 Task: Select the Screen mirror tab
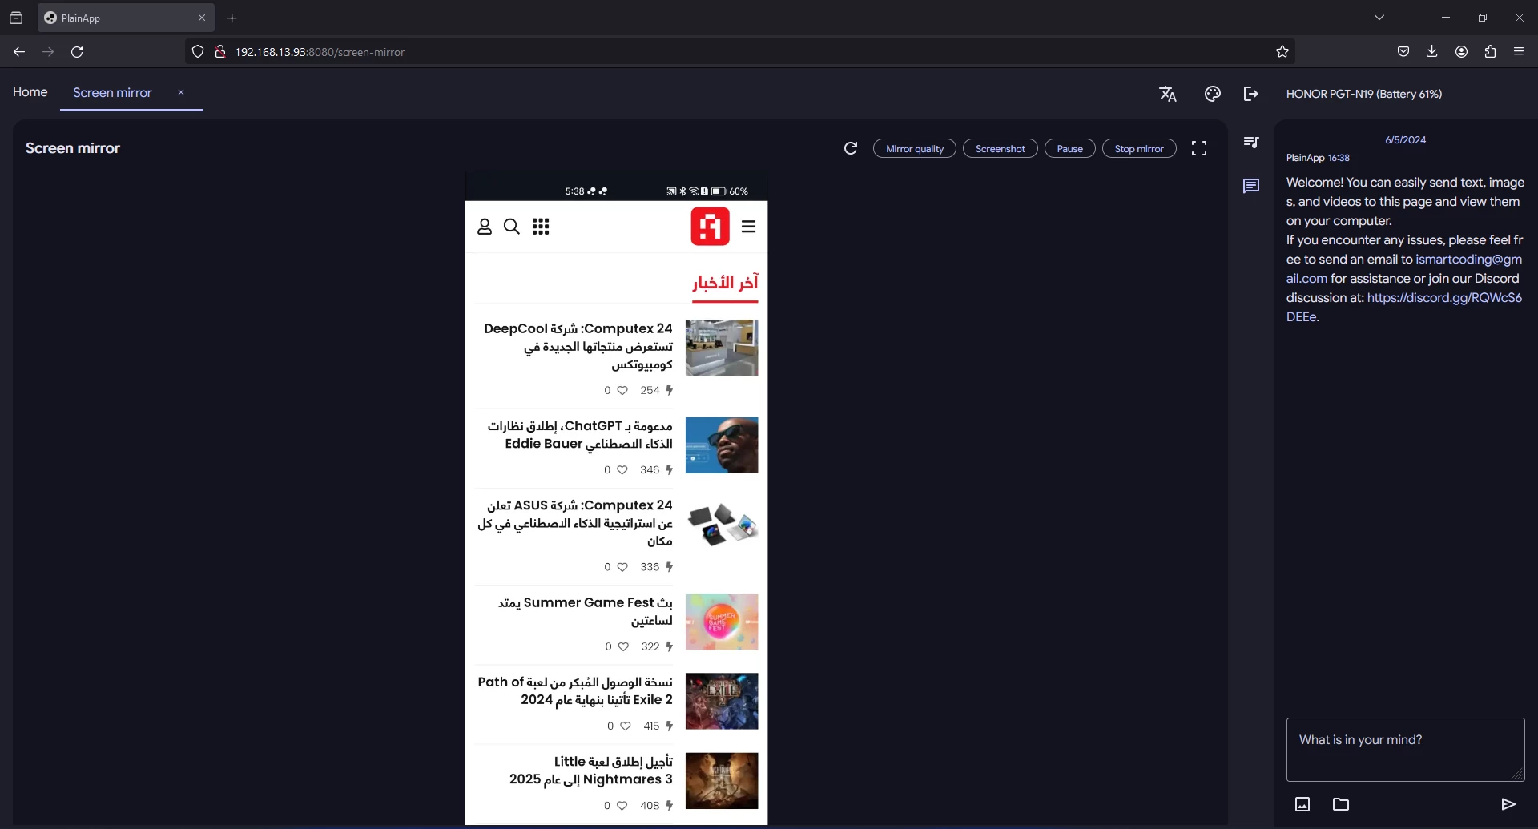tap(112, 93)
